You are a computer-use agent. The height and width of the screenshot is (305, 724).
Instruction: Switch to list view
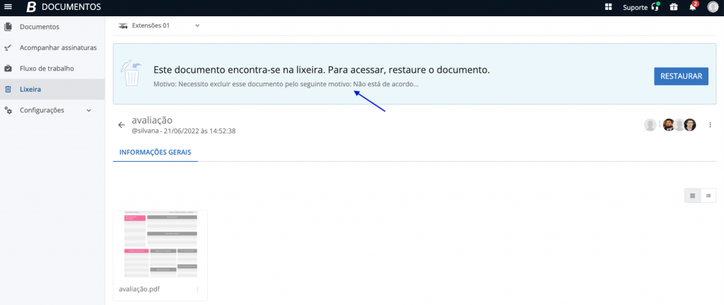point(708,196)
